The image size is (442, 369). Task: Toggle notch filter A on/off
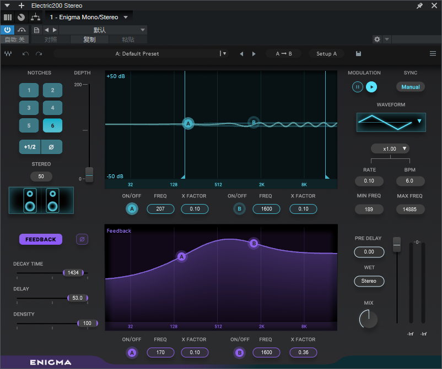coord(132,209)
